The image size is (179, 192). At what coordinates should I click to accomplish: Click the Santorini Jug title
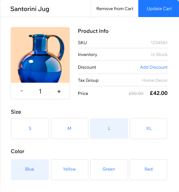[x=30, y=9]
